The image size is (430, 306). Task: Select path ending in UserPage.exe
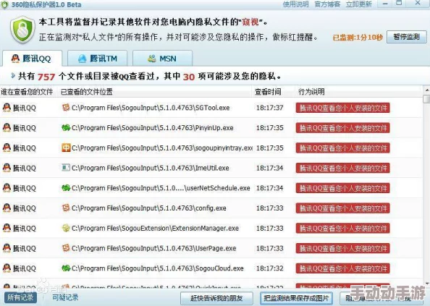(x=154, y=248)
